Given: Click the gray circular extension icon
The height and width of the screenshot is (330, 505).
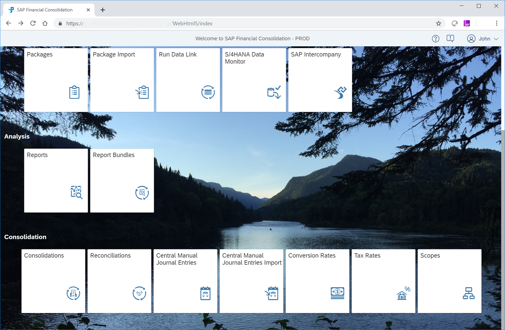Looking at the screenshot, I should 455,23.
